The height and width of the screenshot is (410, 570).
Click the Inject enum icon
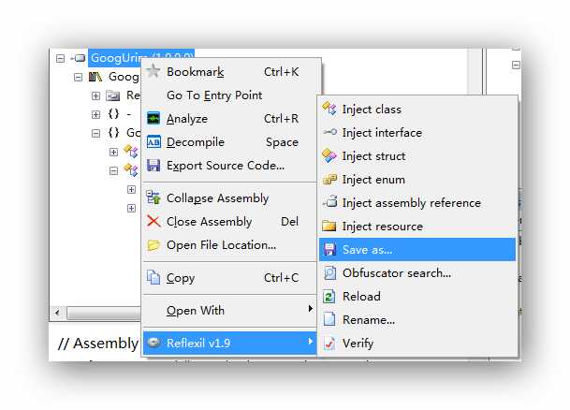[329, 179]
